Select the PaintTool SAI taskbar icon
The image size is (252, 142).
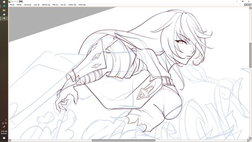point(4,19)
